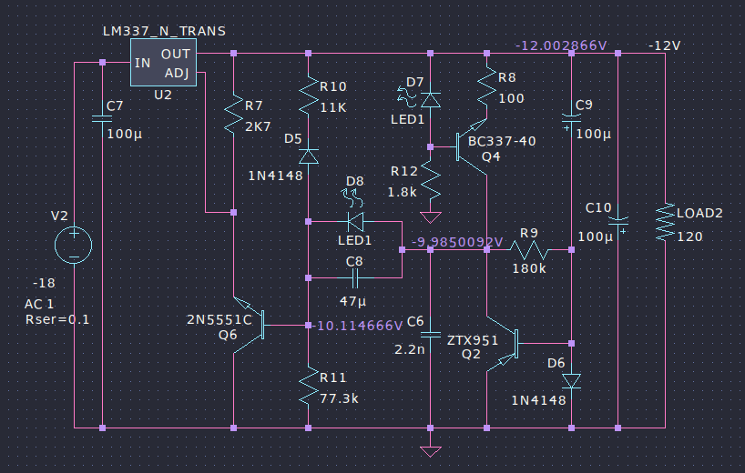Select resistor R9 symbol
The width and height of the screenshot is (745, 473).
pyautogui.click(x=529, y=249)
